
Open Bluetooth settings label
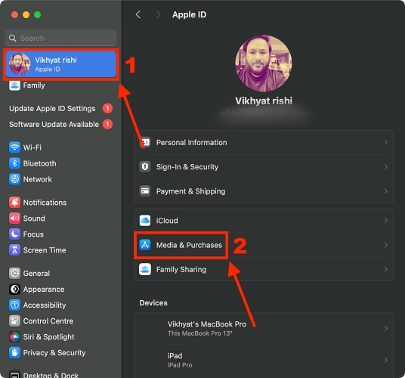click(40, 163)
